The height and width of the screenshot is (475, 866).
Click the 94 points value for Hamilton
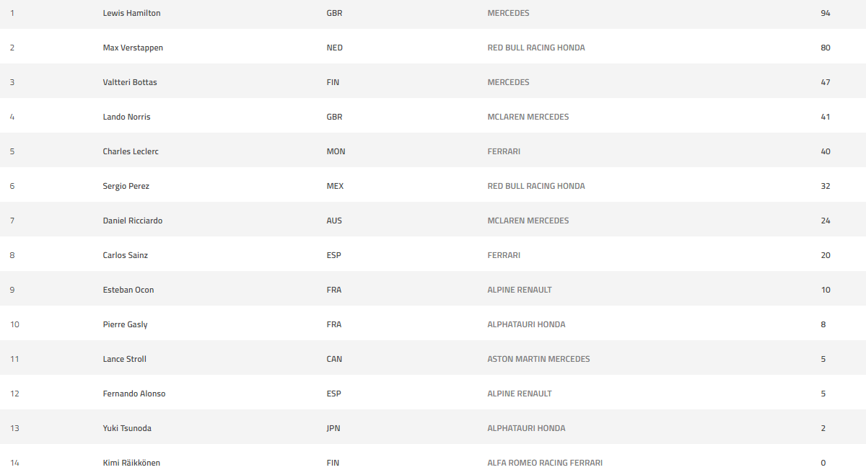pyautogui.click(x=826, y=13)
